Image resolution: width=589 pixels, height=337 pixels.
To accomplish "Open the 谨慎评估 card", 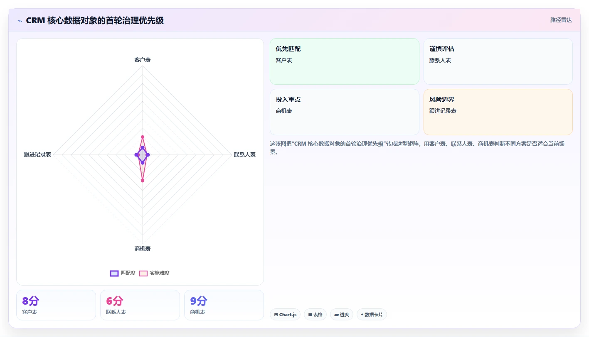I will click(x=498, y=61).
